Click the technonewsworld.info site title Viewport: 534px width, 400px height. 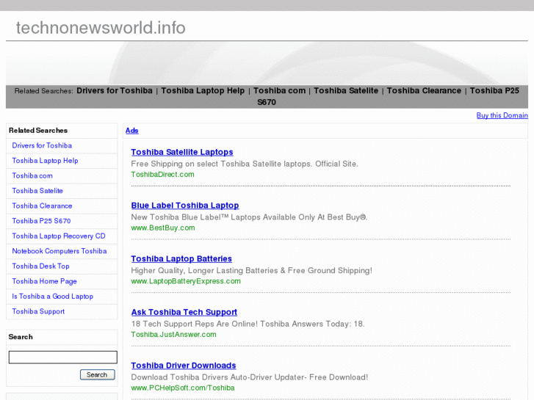tap(101, 28)
